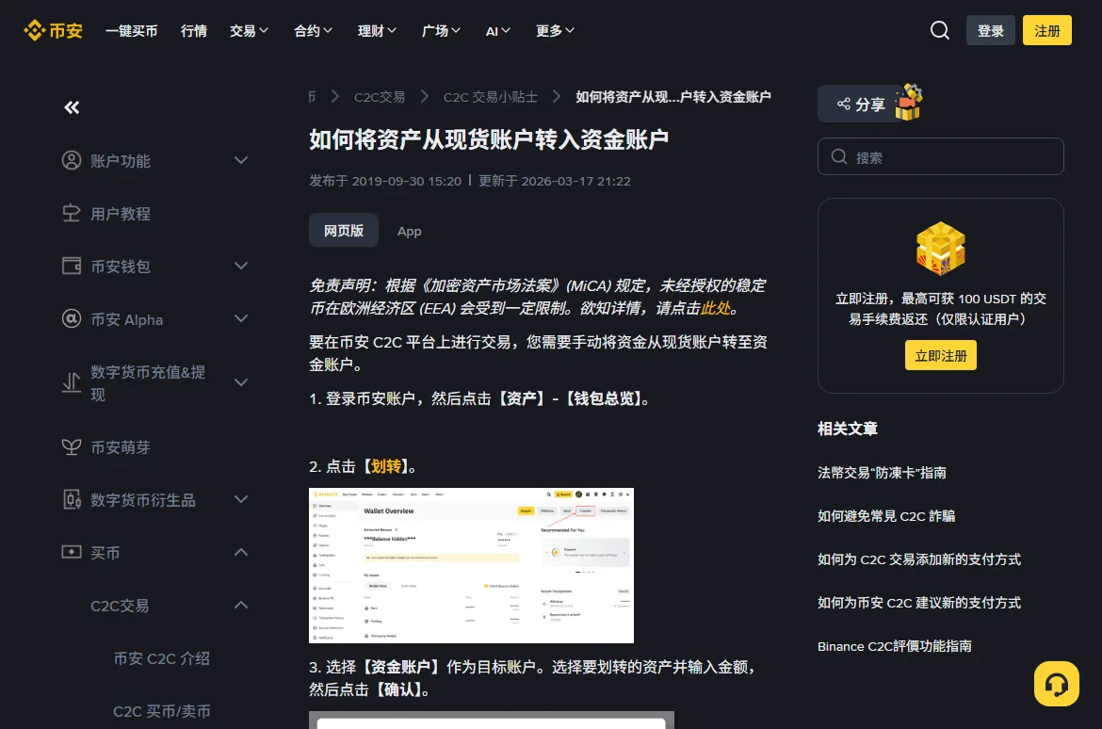Switch to the App tab
The height and width of the screenshot is (729, 1102).
click(409, 231)
